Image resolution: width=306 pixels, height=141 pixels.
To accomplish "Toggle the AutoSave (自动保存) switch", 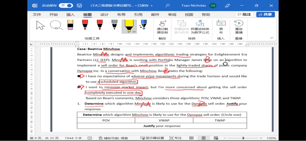I will pos(66,5).
